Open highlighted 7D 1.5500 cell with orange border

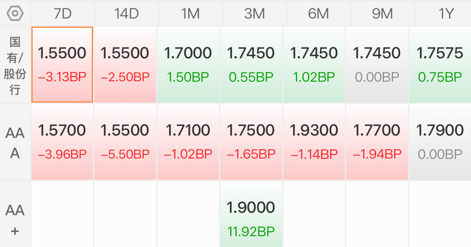(62, 65)
